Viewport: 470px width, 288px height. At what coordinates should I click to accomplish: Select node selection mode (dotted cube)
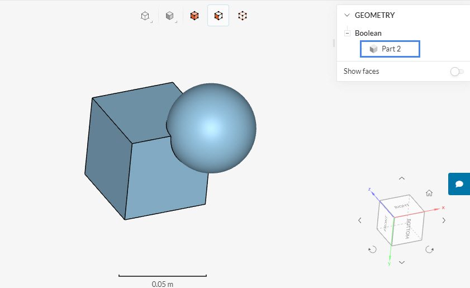coord(242,16)
